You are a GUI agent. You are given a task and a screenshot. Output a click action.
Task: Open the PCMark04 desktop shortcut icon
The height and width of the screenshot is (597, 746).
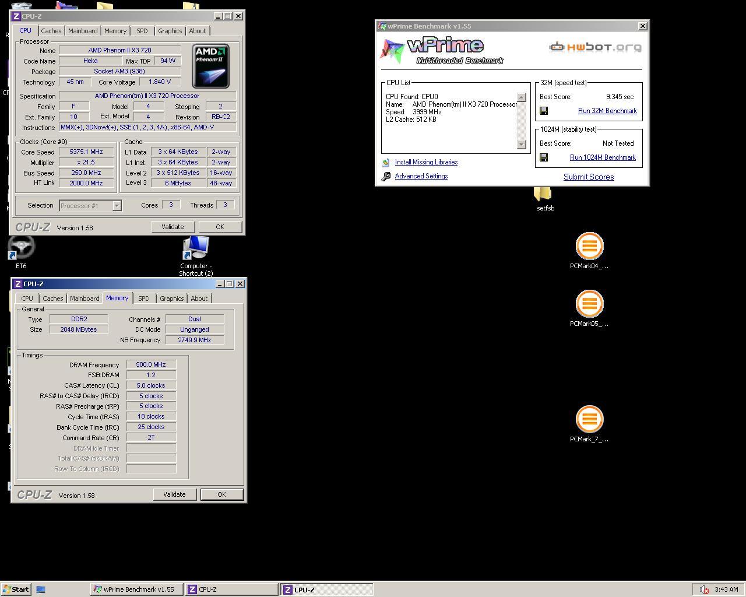coord(589,245)
